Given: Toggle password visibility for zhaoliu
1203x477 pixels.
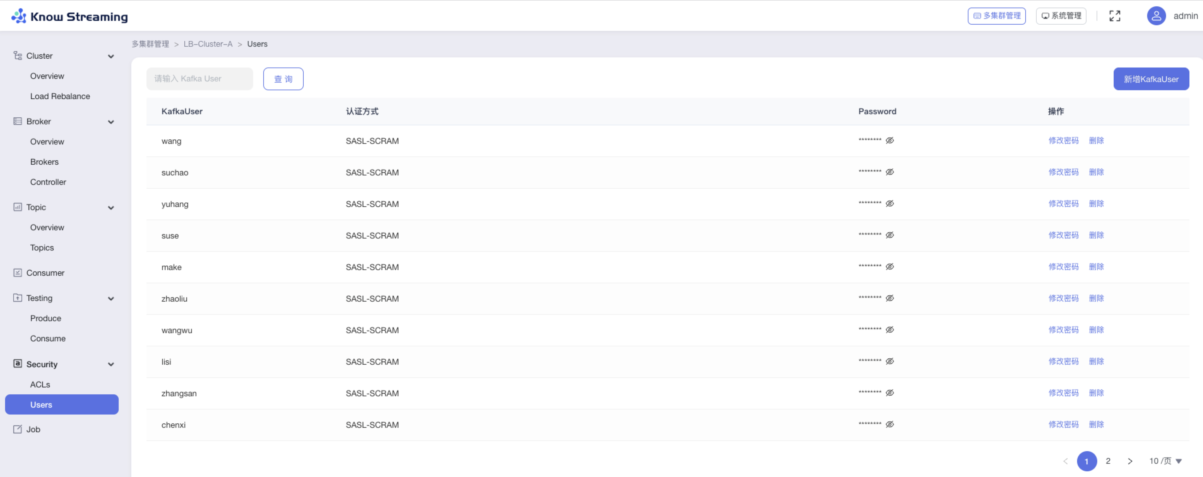Looking at the screenshot, I should [x=890, y=298].
